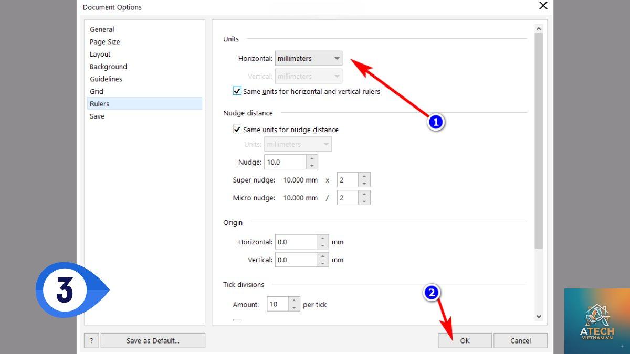Click the Micro nudge divisor field
630x354 pixels.
tap(348, 198)
